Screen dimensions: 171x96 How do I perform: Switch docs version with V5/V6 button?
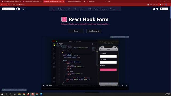[x=24, y=9]
